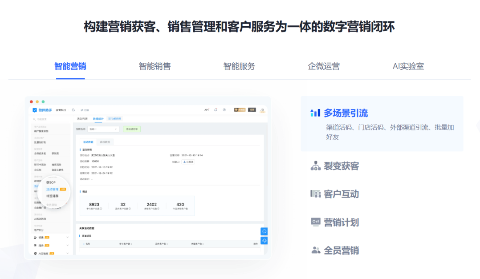Click the 营销计划 monitor icon
Image resolution: width=480 pixels, height=279 pixels.
point(315,222)
